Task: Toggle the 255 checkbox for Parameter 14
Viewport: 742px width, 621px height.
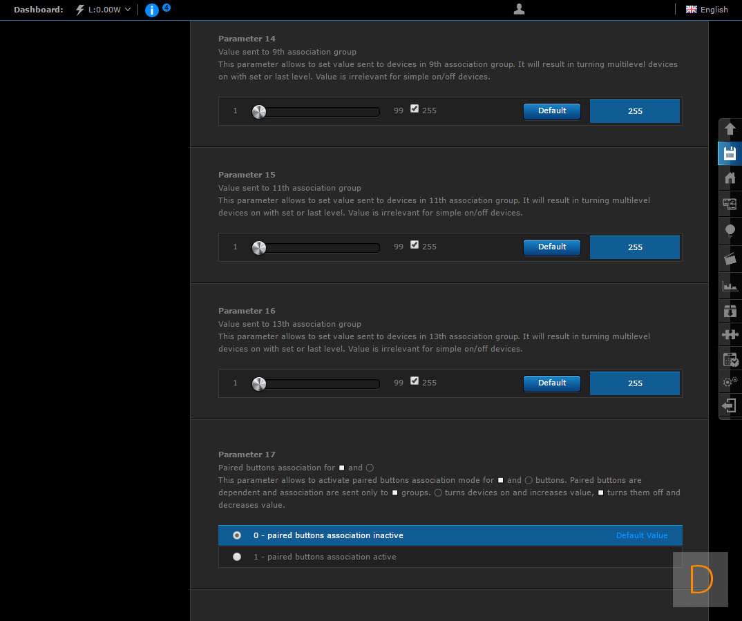Action: click(415, 108)
